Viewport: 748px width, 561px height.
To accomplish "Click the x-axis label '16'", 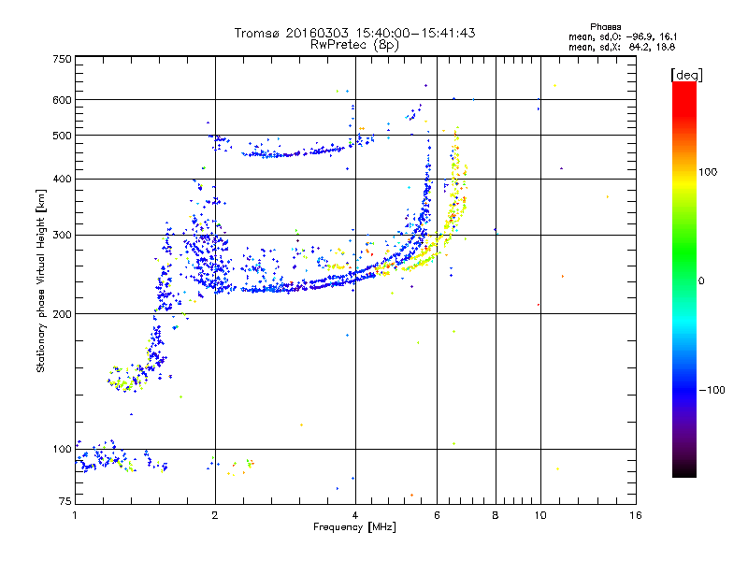I will [x=636, y=515].
